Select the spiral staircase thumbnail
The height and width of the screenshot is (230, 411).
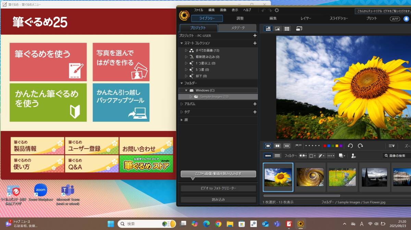coord(310,177)
